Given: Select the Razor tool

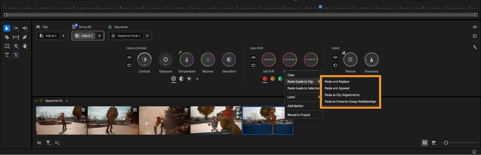Looking at the screenshot, I should [7, 37].
